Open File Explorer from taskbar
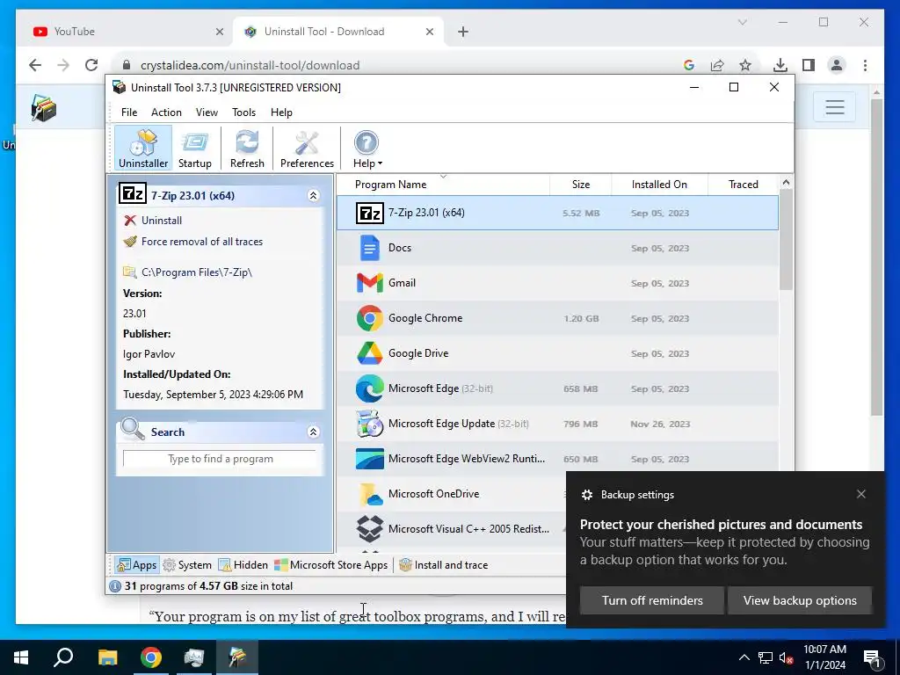 107,657
